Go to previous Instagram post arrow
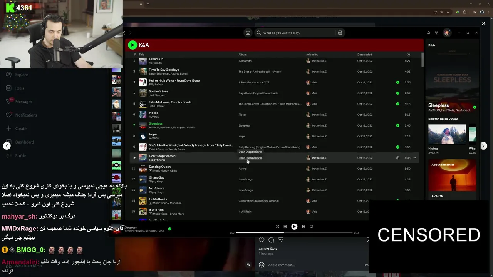This screenshot has width=493, height=277. point(7,146)
